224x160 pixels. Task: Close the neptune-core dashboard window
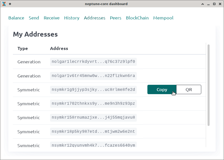pos(220,4)
